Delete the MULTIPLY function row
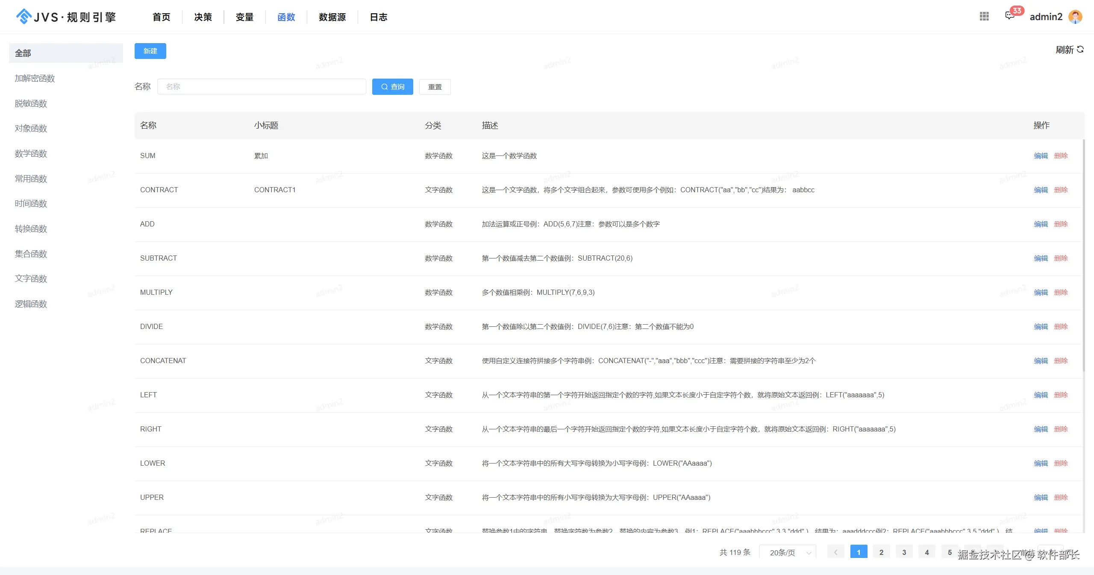This screenshot has width=1094, height=575. click(1061, 292)
